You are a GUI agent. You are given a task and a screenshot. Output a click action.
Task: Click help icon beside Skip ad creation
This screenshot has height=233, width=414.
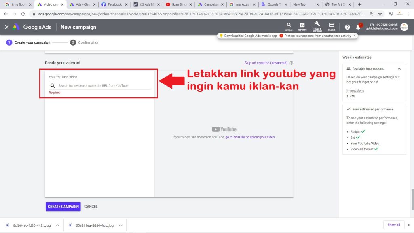pyautogui.click(x=291, y=63)
